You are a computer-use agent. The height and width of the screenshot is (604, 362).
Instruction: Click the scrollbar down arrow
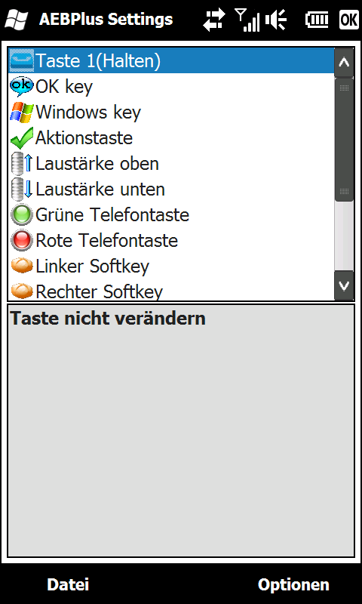[344, 285]
